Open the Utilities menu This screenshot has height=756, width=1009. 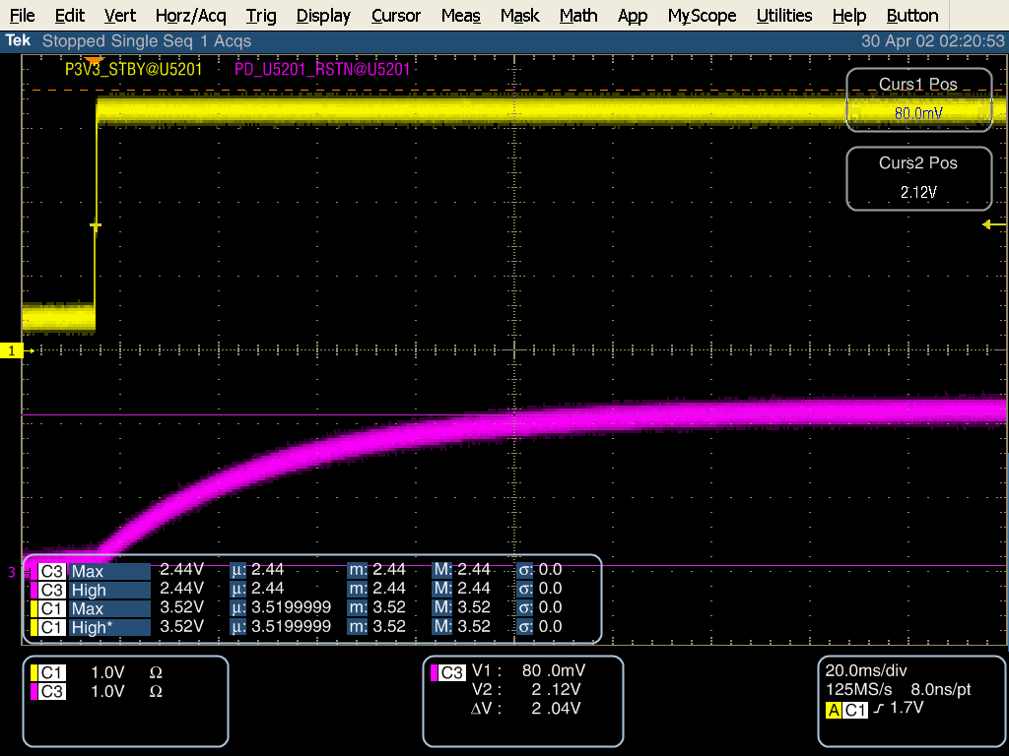(784, 16)
